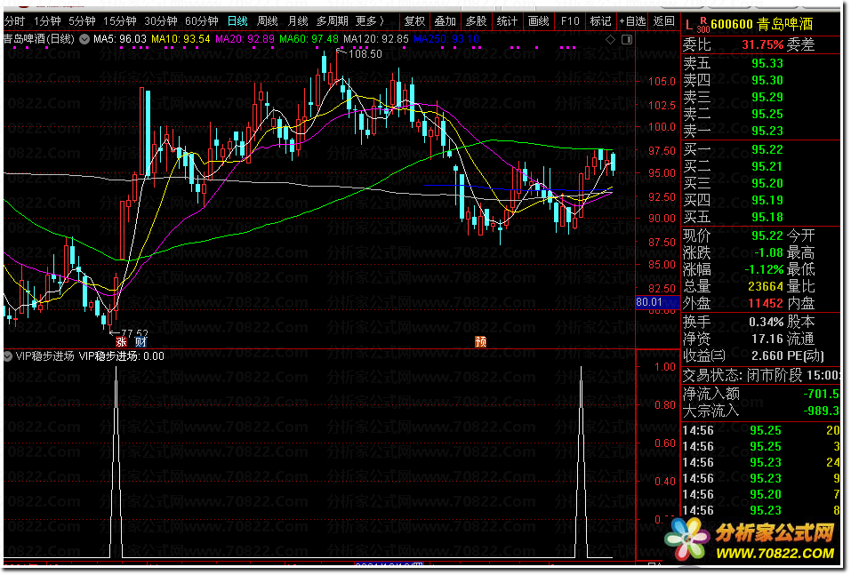Open the 多周期 multi-period view
The width and height of the screenshot is (851, 575).
(x=333, y=21)
